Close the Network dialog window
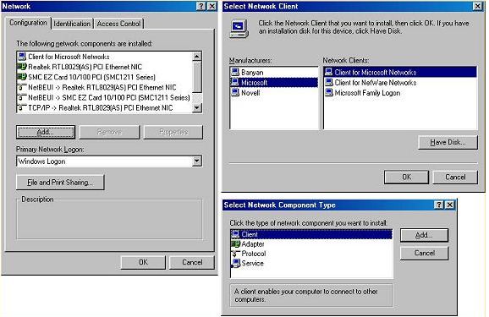Screen dimensions: 489x317 [x=212, y=6]
